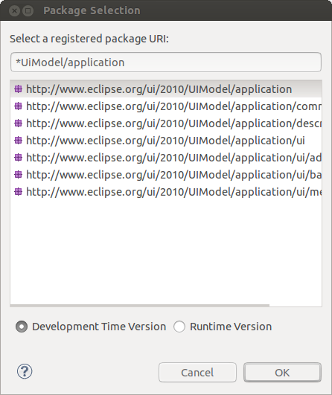Viewport: 332px width, 395px height.
Task: Select URI ending in application/ui/ba
Action: tap(166, 175)
